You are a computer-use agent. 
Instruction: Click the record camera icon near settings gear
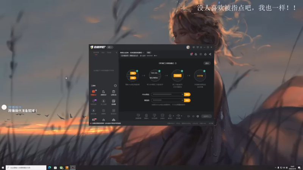(x=188, y=116)
